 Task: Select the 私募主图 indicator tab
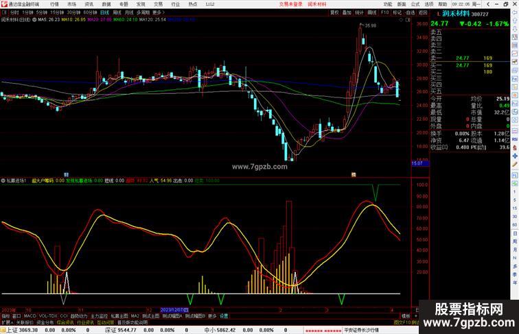119,316
